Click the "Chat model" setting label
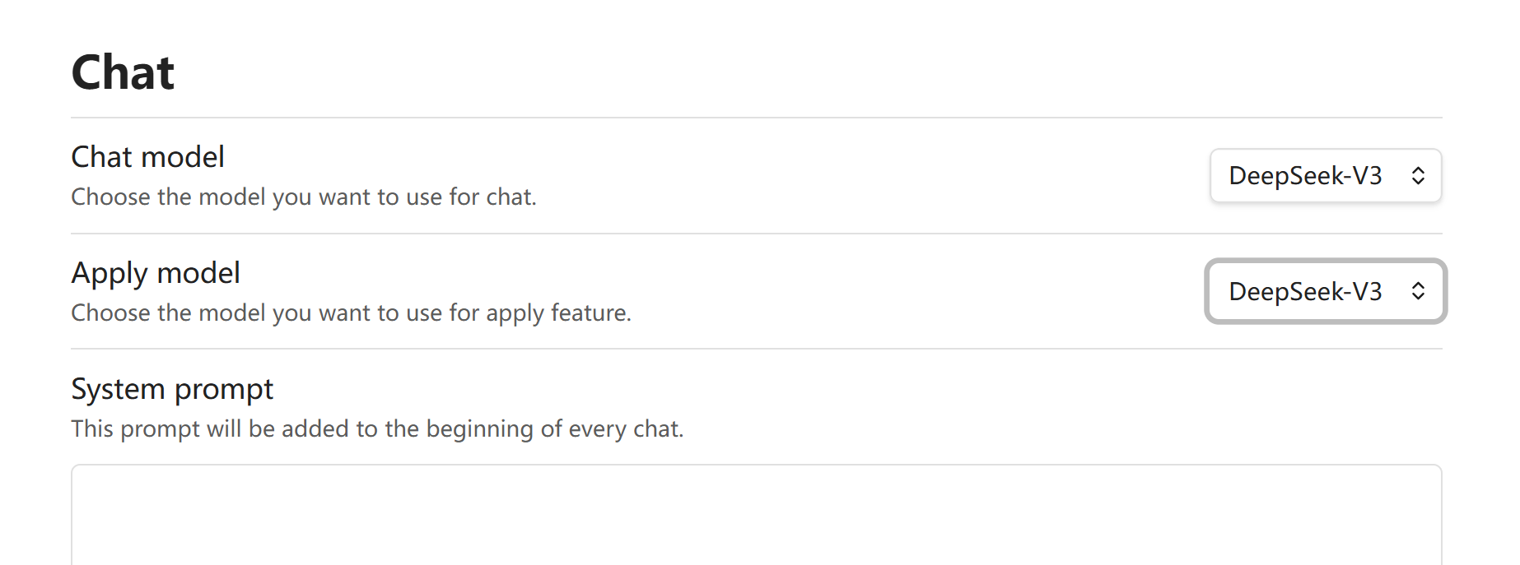The height and width of the screenshot is (565, 1520). point(147,157)
